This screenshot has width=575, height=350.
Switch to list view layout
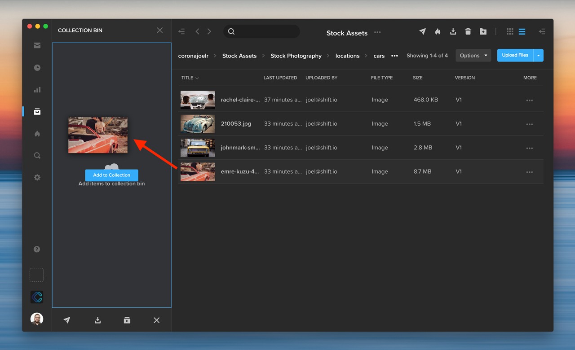point(522,31)
